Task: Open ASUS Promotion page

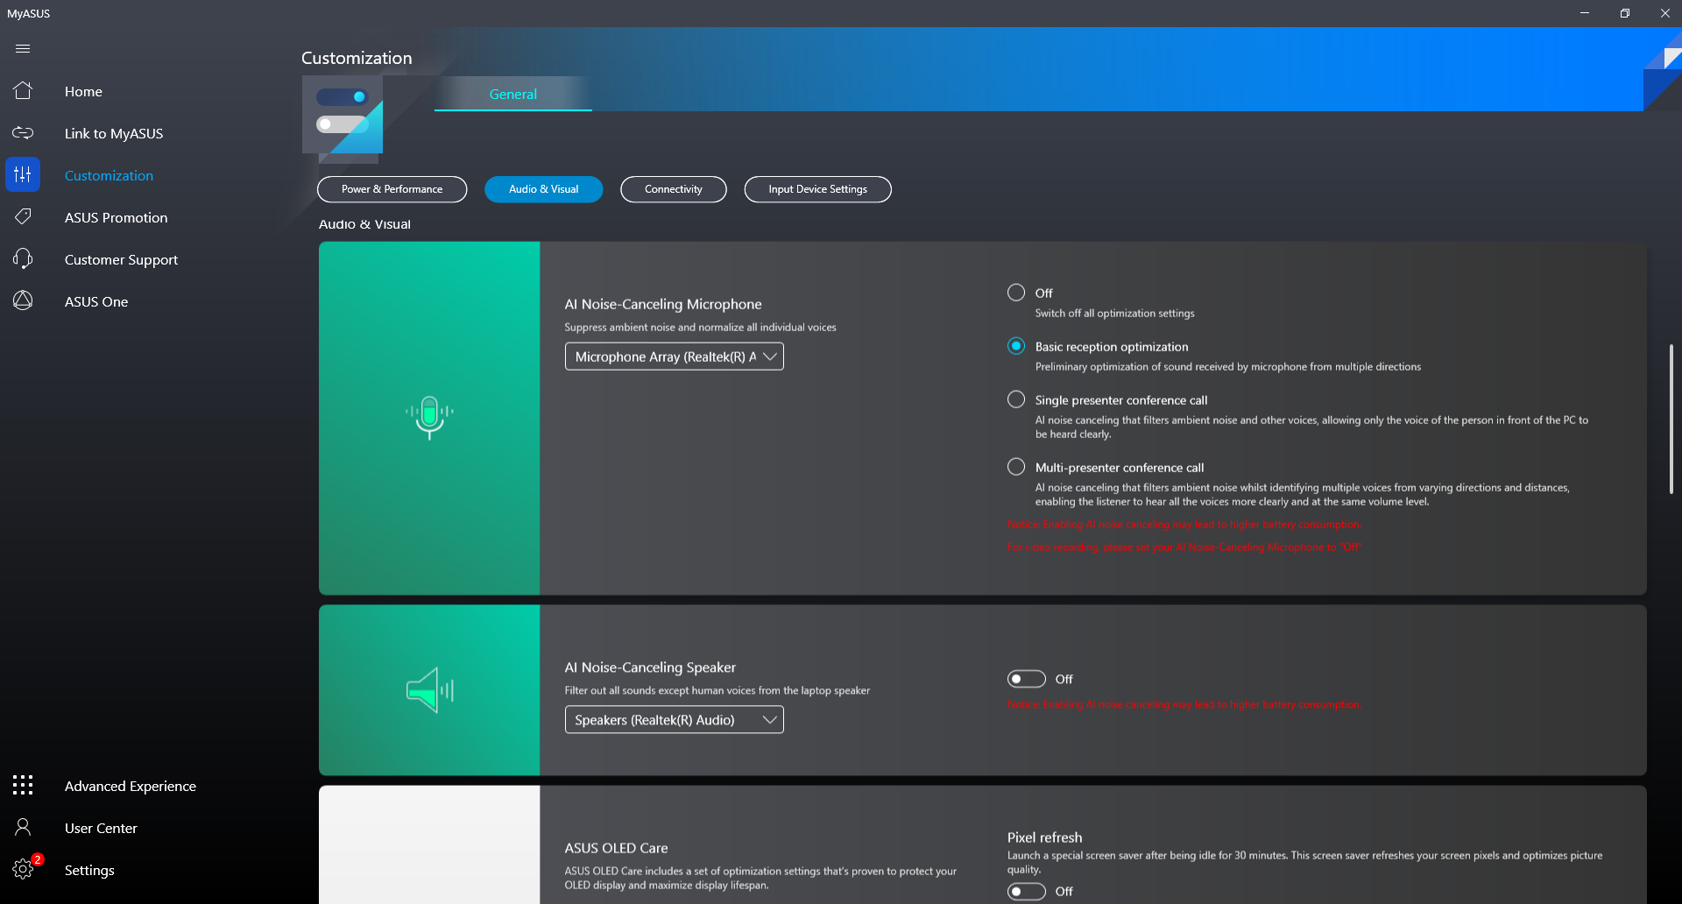Action: 116,217
